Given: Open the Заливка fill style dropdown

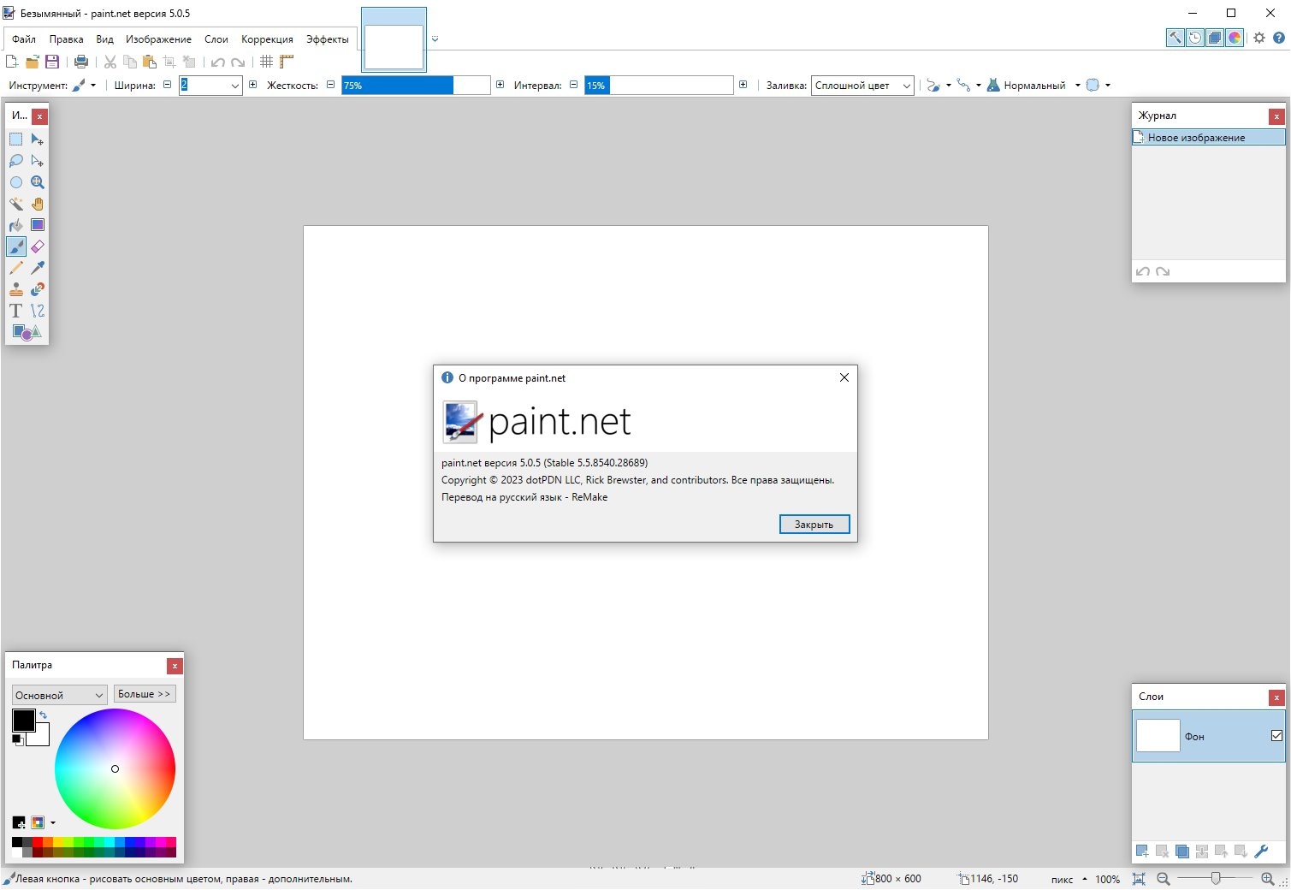Looking at the screenshot, I should [862, 86].
